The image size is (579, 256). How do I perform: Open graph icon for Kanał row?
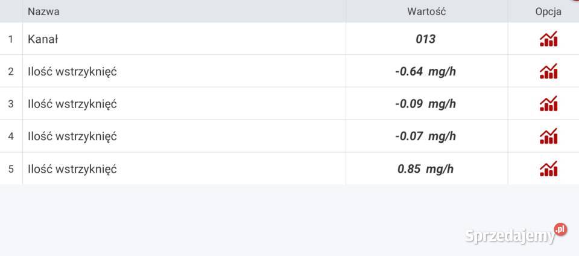pos(548,39)
